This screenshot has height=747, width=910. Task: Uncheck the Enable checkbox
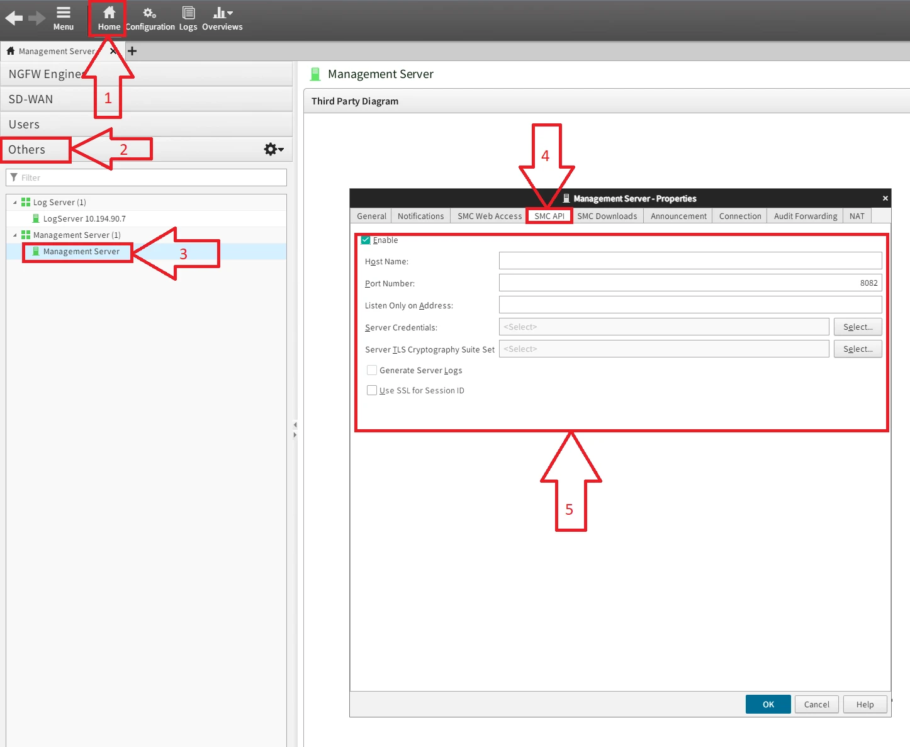pyautogui.click(x=365, y=240)
